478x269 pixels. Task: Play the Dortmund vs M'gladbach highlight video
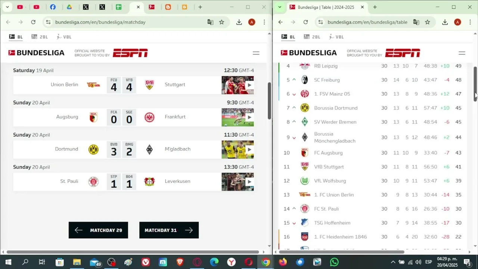point(238,149)
